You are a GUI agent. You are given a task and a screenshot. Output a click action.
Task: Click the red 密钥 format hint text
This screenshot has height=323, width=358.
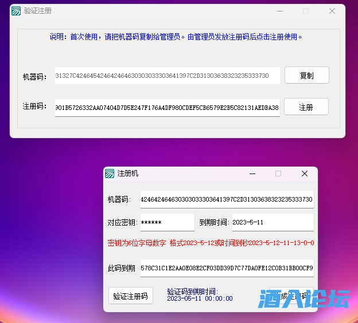211,243
